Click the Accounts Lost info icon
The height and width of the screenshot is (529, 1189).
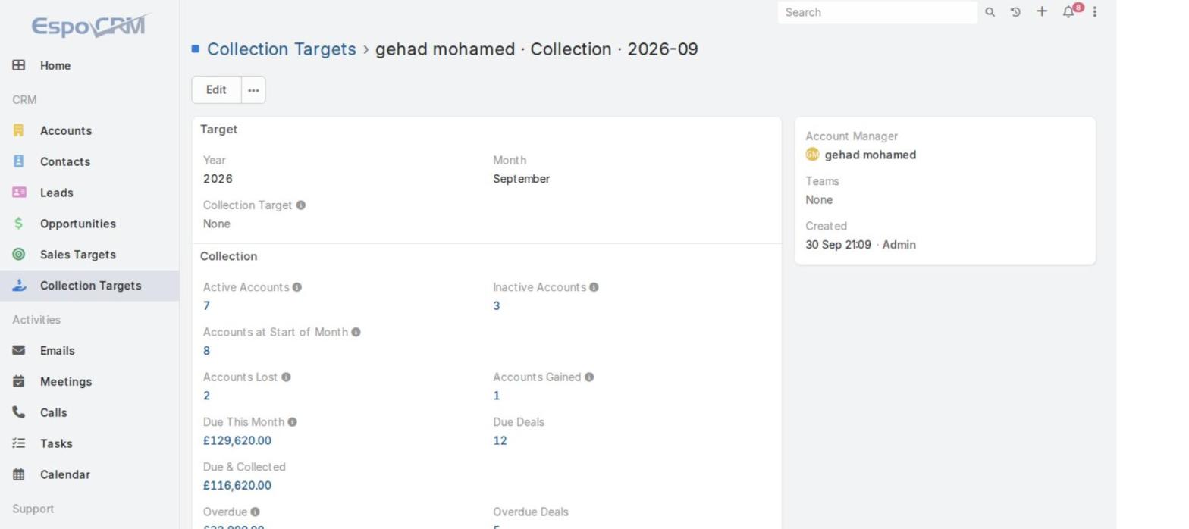pos(286,377)
